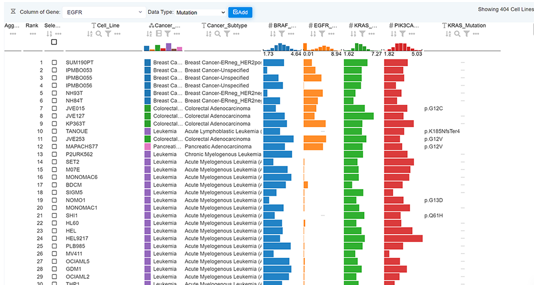Image resolution: width=534 pixels, height=285 pixels.
Task: Click the filter icon under Cell_Line column
Action: click(108, 34)
